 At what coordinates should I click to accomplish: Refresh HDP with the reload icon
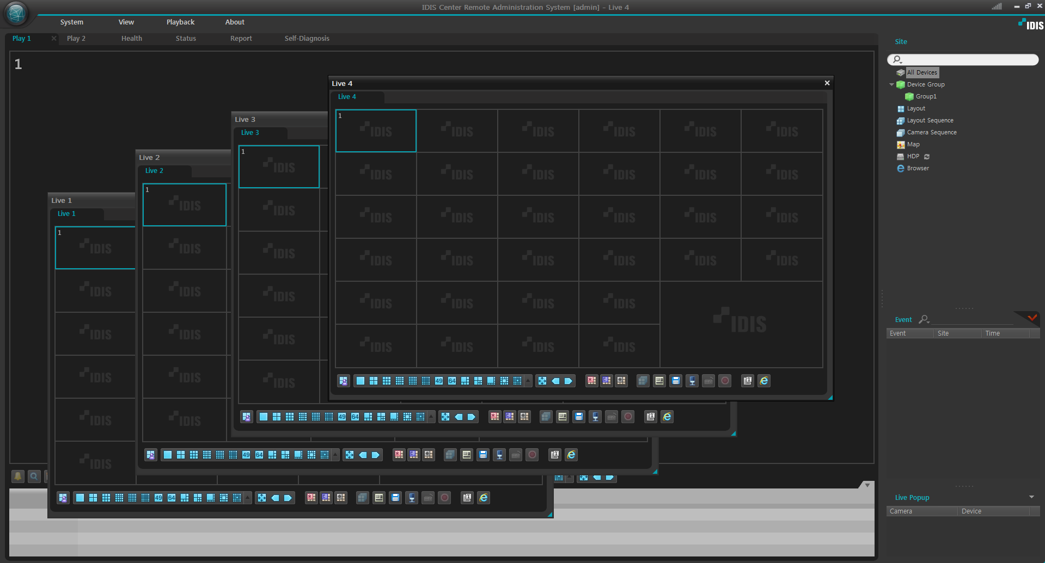[927, 157]
